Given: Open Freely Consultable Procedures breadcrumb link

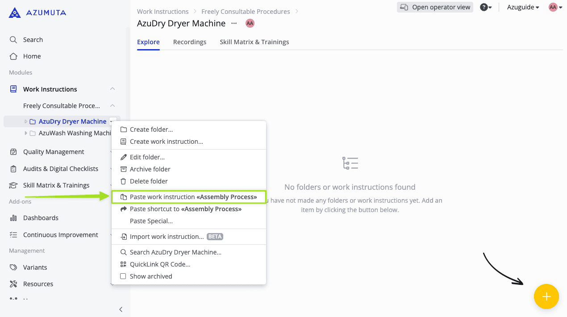Looking at the screenshot, I should pyautogui.click(x=246, y=12).
